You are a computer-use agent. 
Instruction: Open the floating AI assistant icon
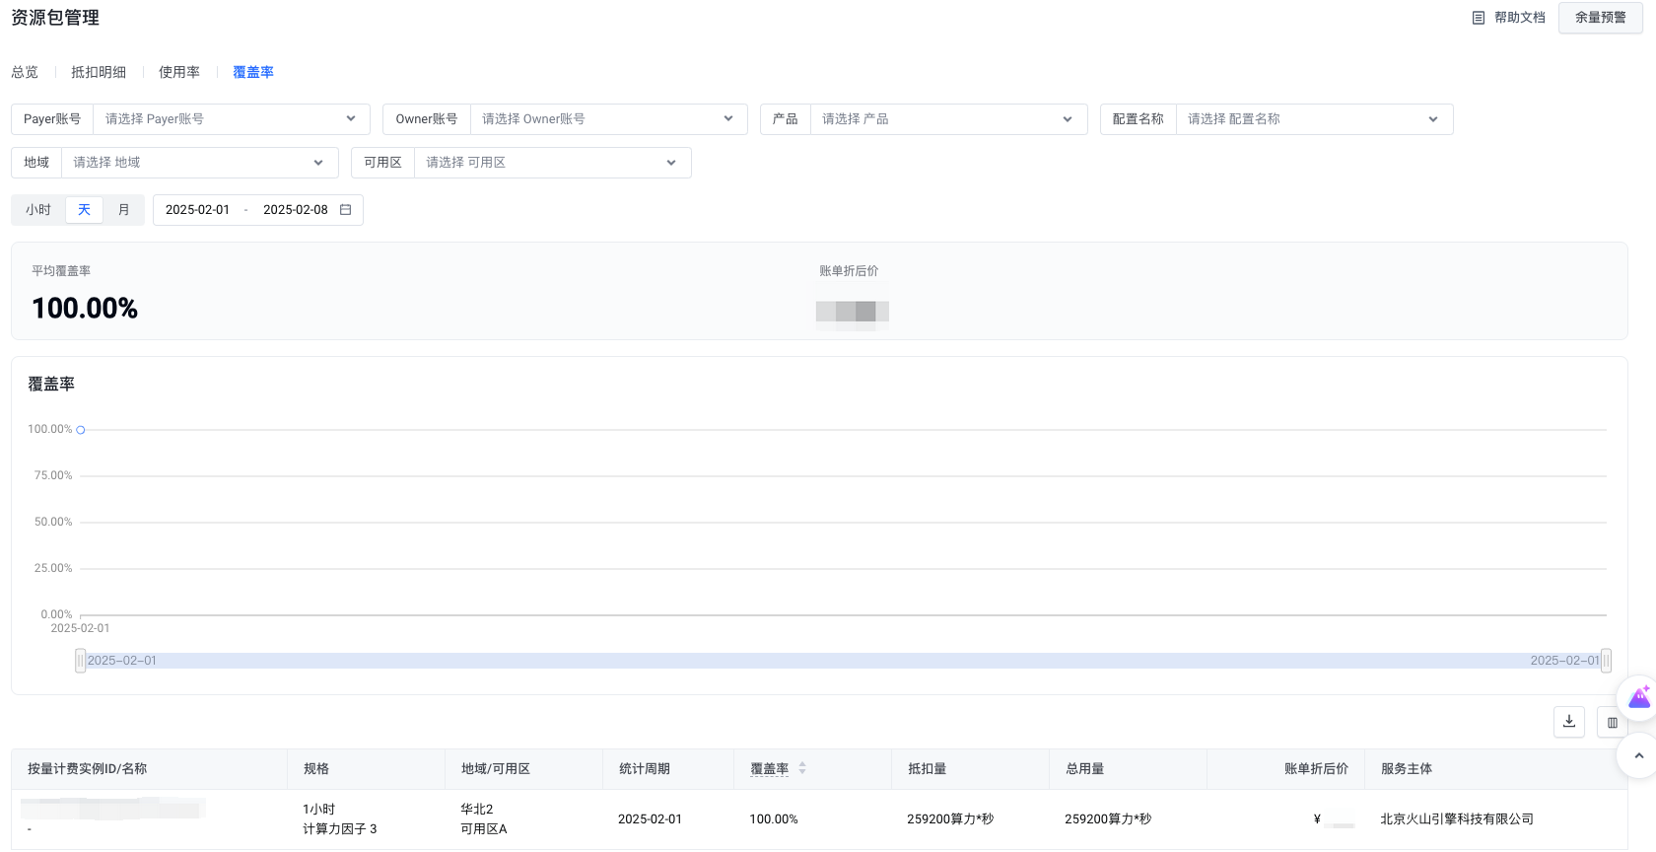point(1639,698)
